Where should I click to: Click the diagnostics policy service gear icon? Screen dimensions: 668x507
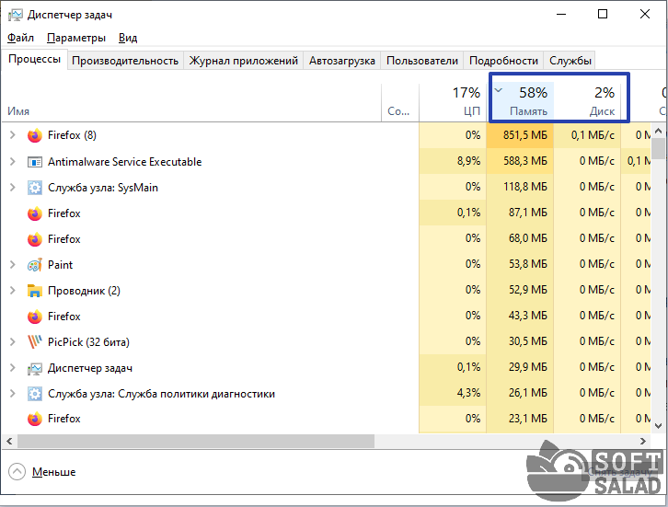tap(35, 394)
